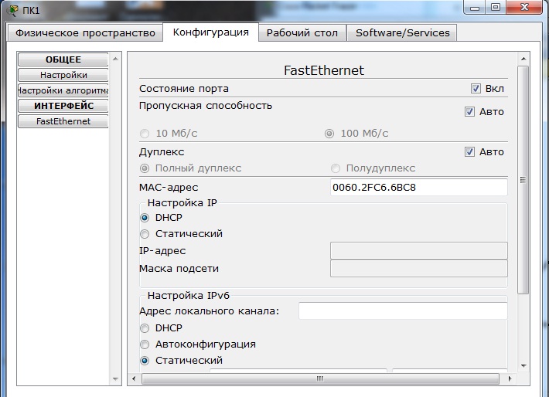Click the Состояние порта label
The image size is (549, 397).
[x=184, y=89]
